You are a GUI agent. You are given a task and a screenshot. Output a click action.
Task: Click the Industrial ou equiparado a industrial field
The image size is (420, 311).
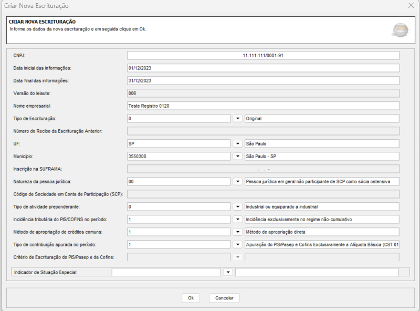click(322, 206)
